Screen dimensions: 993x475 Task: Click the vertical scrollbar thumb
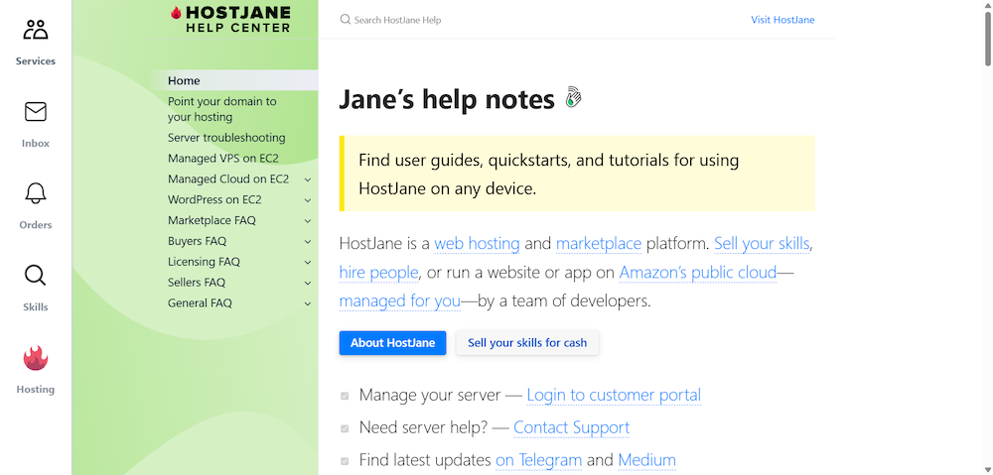click(987, 38)
